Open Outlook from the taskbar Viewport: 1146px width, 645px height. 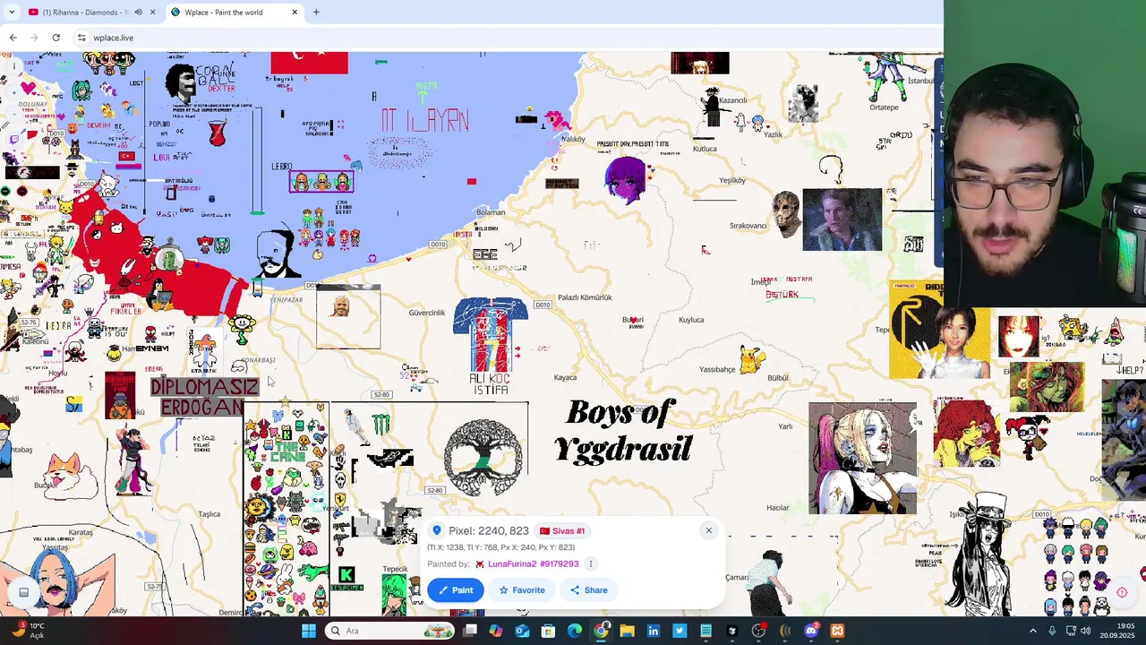coord(522,631)
